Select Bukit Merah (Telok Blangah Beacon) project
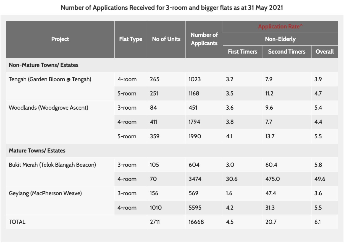The height and width of the screenshot is (243, 344). point(52,165)
